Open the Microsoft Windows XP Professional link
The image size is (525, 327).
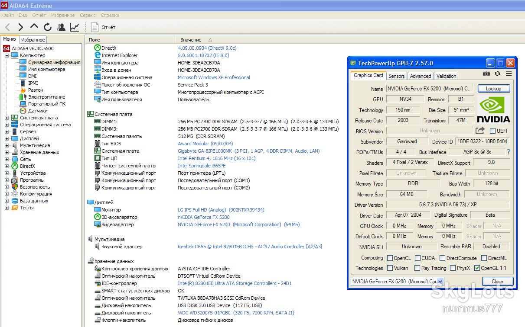click(x=214, y=77)
